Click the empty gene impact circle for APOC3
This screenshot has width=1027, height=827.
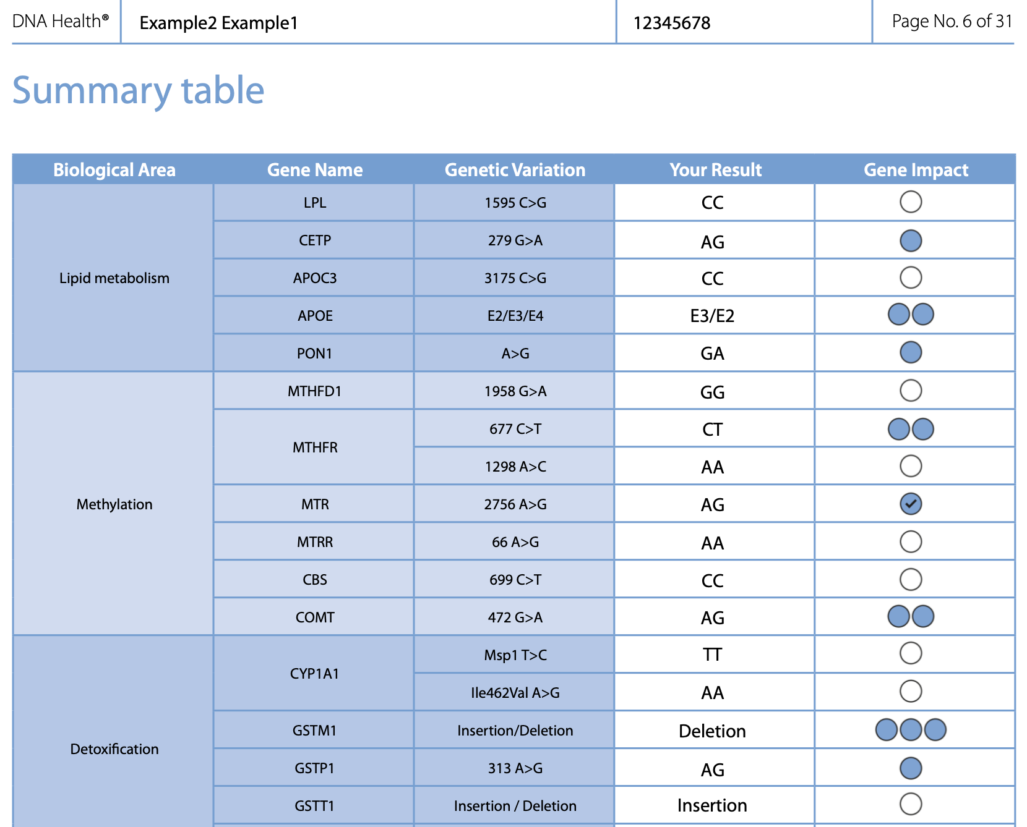[x=911, y=277]
